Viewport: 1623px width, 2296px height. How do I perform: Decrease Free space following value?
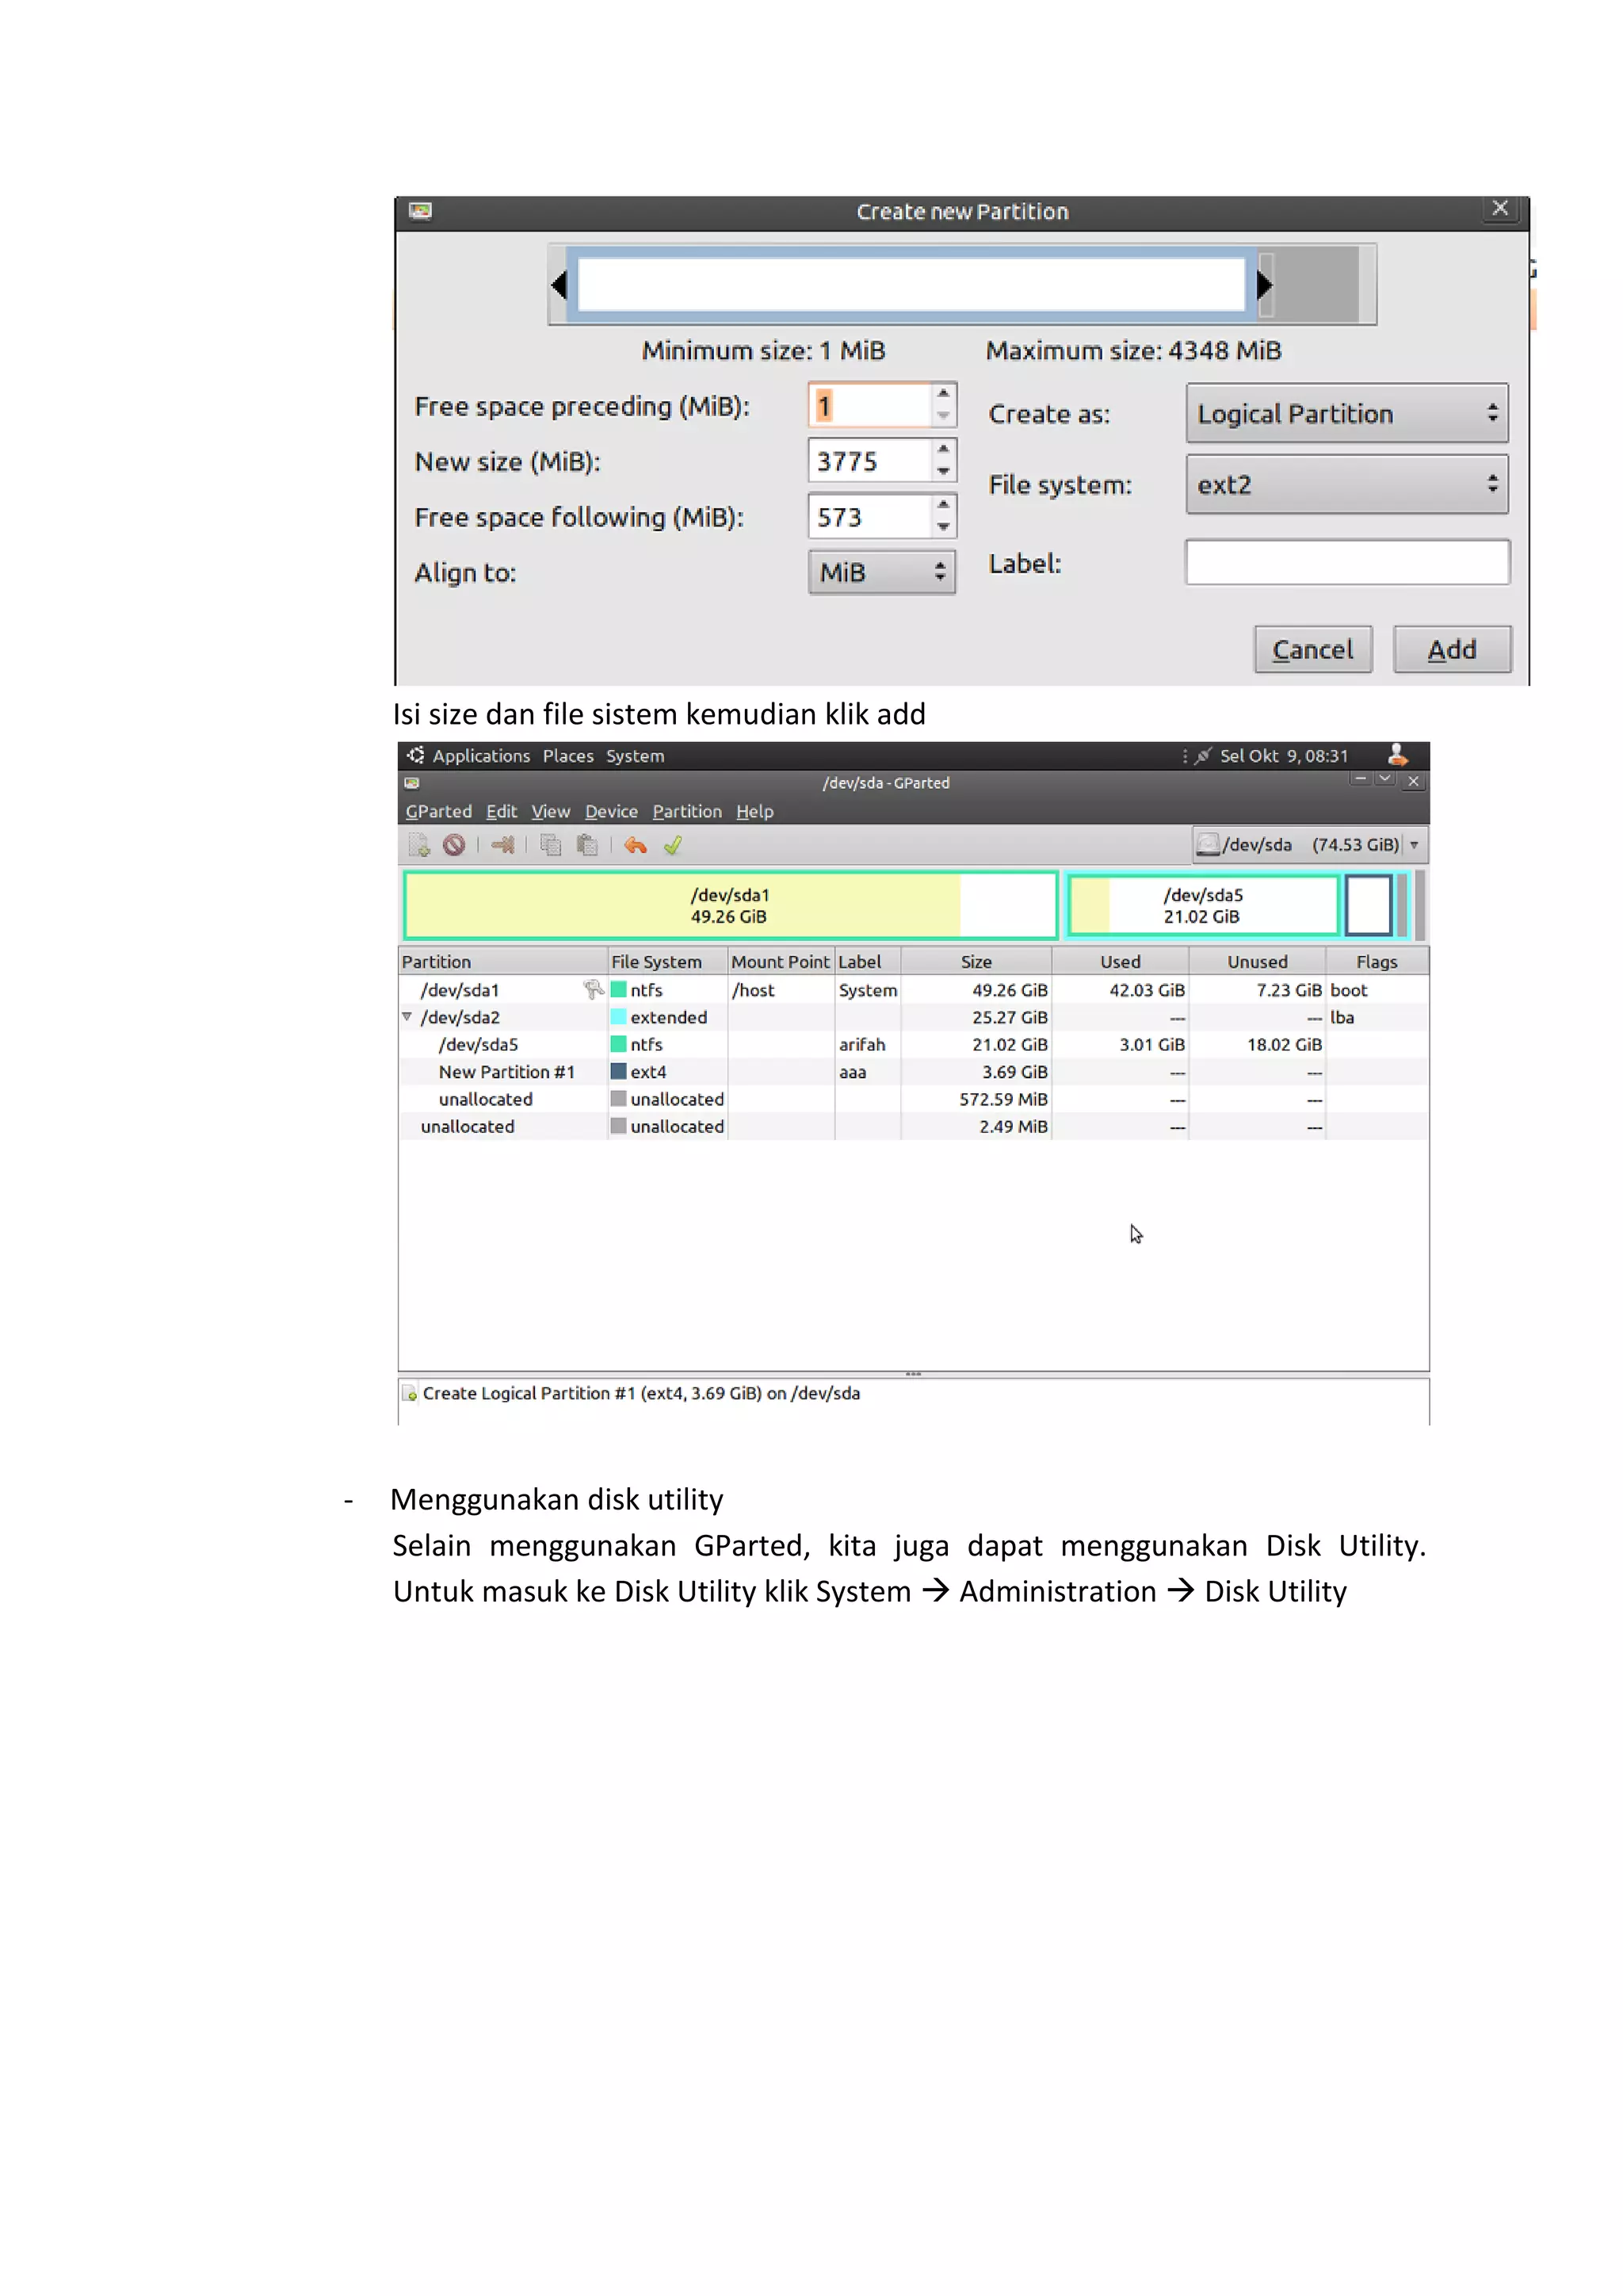[x=943, y=528]
